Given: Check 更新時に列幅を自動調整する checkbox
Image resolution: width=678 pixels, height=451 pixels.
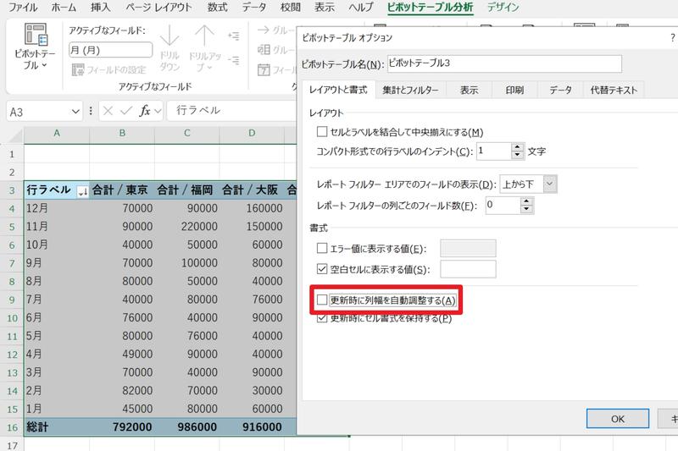Looking at the screenshot, I should click(322, 300).
